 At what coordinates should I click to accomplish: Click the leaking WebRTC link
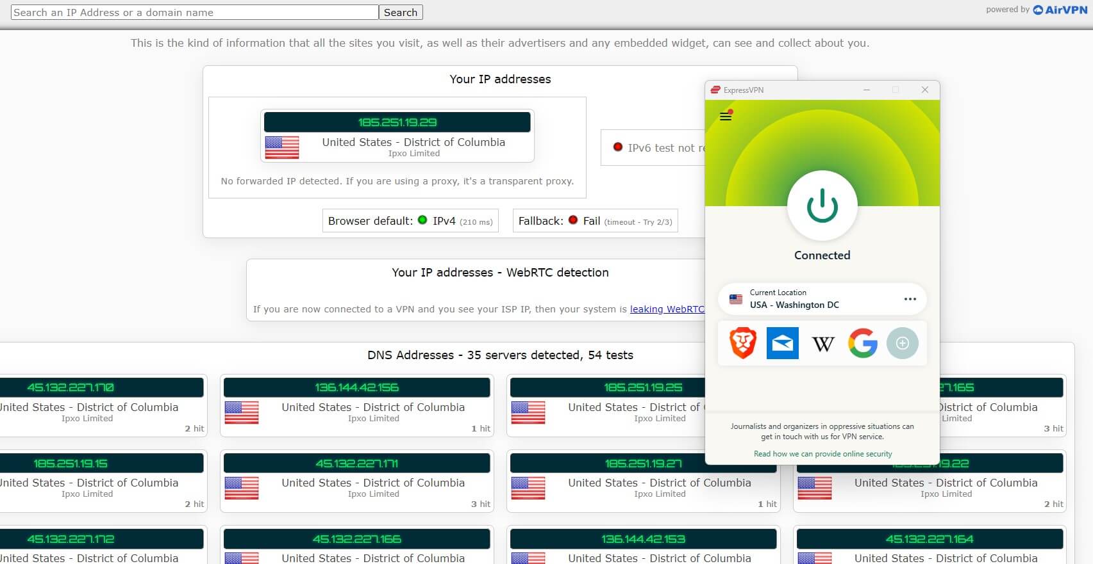(x=667, y=309)
